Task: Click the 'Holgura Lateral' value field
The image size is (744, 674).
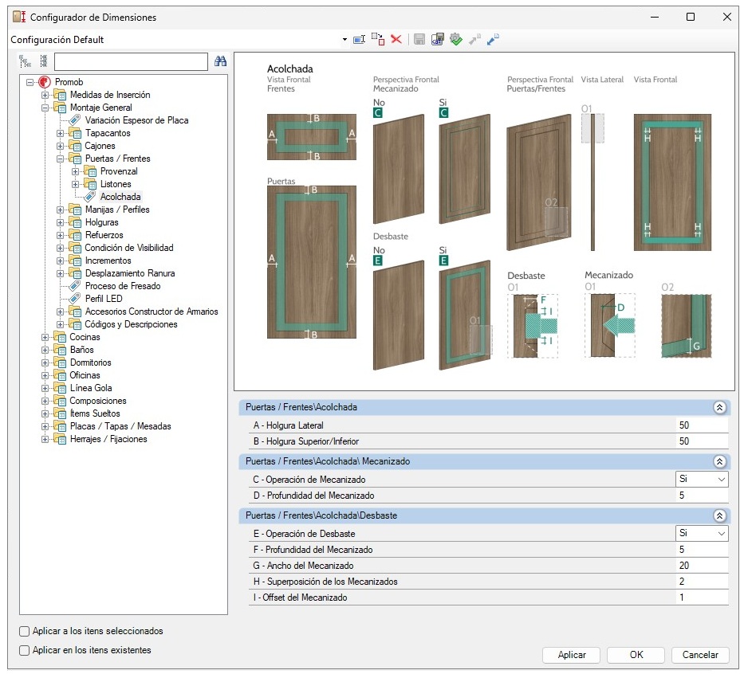Action: coord(700,425)
